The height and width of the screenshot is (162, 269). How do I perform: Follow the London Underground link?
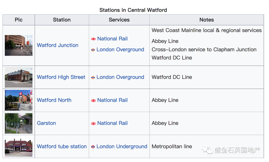point(122,146)
